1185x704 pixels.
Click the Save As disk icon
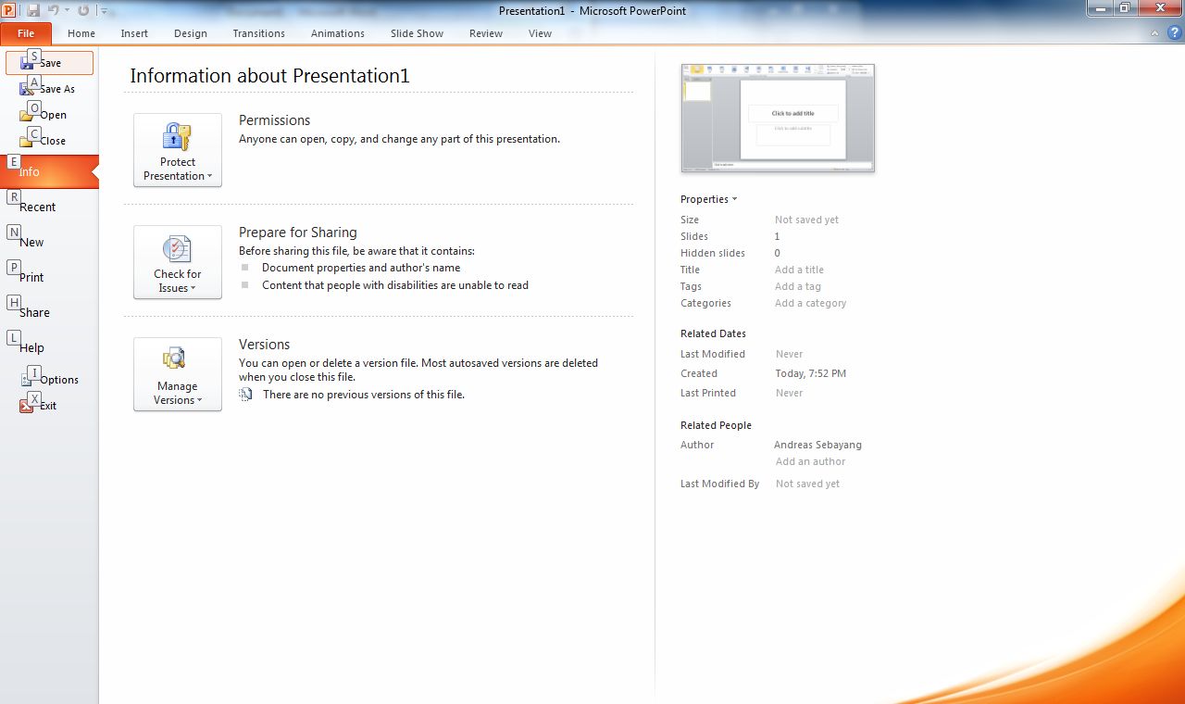click(27, 89)
